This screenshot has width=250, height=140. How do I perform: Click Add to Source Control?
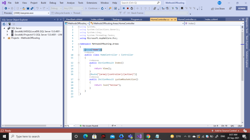coord(225,131)
